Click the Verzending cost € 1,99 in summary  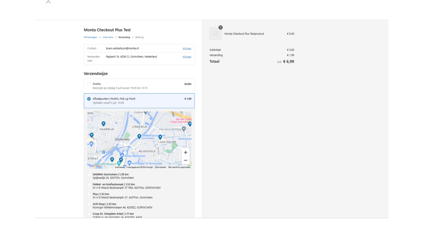click(291, 55)
